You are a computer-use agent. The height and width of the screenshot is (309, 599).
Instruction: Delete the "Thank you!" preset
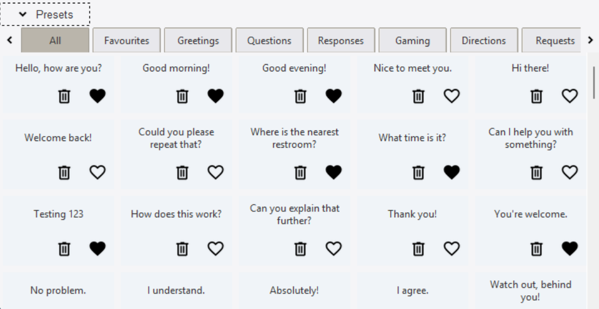pyautogui.click(x=418, y=248)
